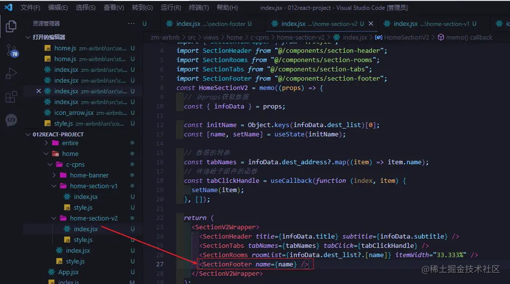
Task: Open the 选择(S) menu
Action: 86,7
